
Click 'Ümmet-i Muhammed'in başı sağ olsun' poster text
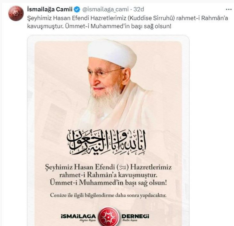pyautogui.click(x=108, y=183)
